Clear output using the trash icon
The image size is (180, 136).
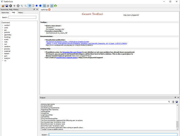[173, 102]
